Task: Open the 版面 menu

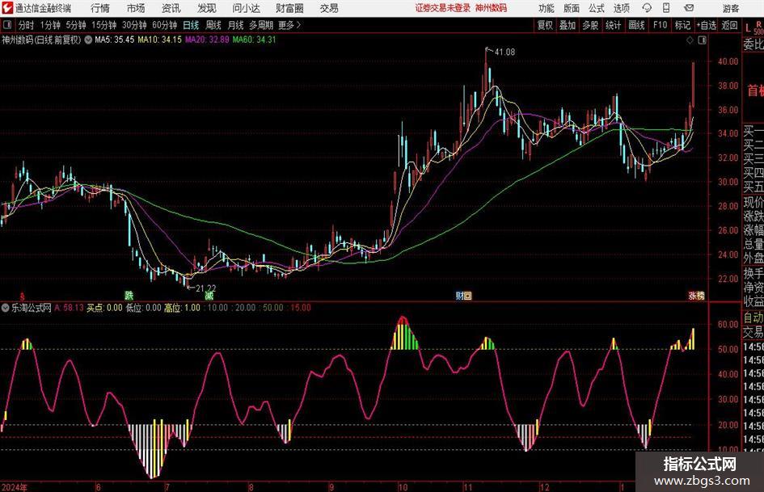Action: [x=571, y=8]
